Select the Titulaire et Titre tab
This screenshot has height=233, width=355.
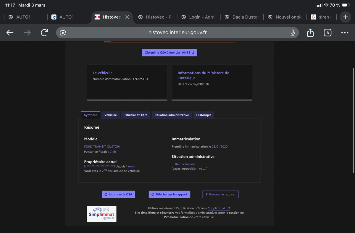135,115
